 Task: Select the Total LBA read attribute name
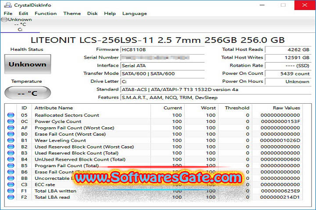[x=52, y=197]
